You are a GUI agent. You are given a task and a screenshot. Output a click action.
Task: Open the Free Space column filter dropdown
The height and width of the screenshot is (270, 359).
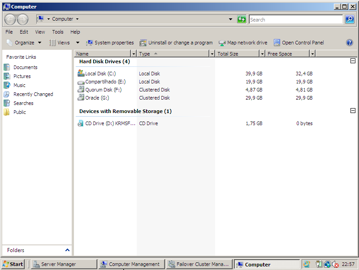pos(312,54)
